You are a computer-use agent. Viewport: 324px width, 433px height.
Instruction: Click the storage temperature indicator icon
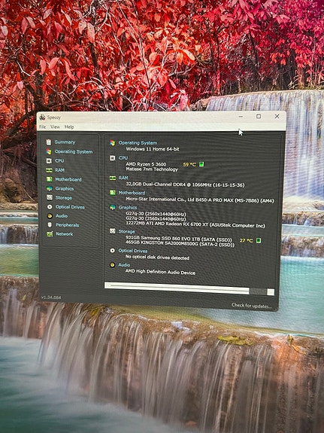(x=259, y=240)
